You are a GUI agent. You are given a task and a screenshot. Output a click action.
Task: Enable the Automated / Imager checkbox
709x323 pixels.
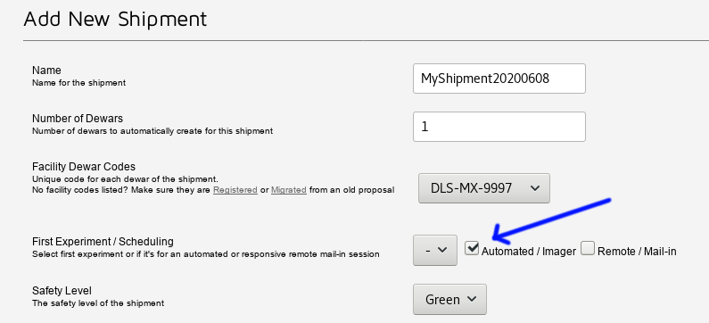tap(472, 248)
